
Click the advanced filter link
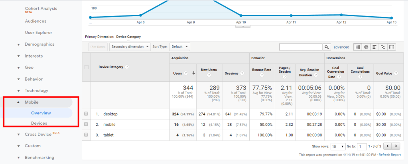click(x=341, y=47)
